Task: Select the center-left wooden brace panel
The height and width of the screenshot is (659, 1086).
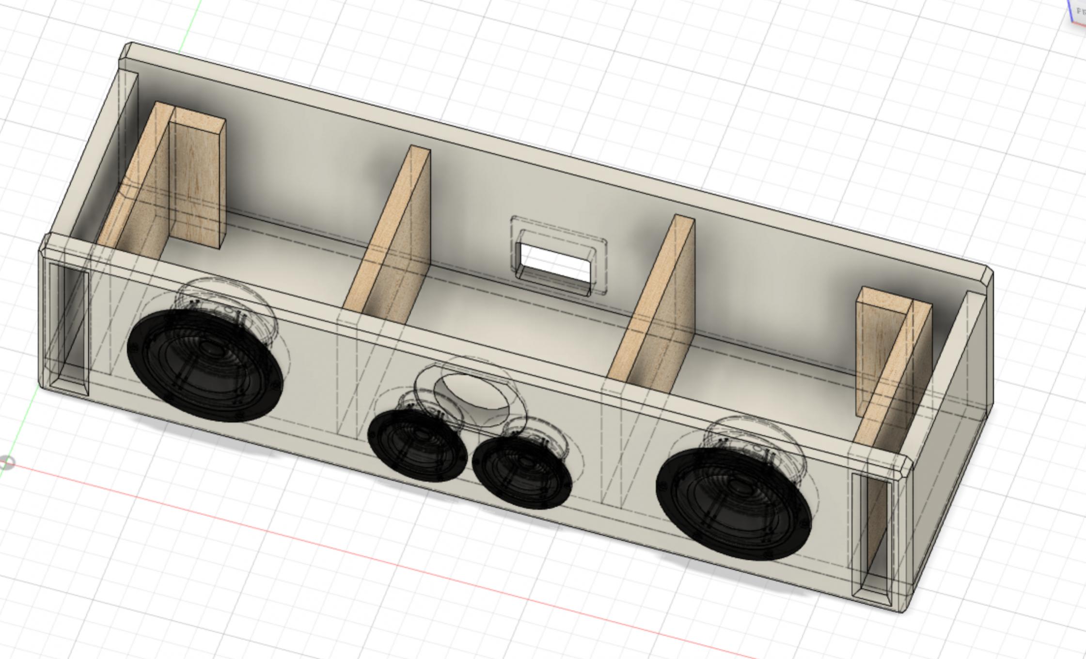Action: (x=387, y=234)
